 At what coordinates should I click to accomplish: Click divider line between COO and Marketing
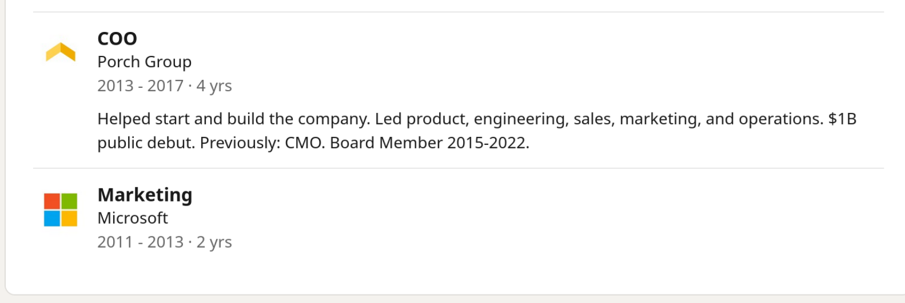tap(457, 168)
